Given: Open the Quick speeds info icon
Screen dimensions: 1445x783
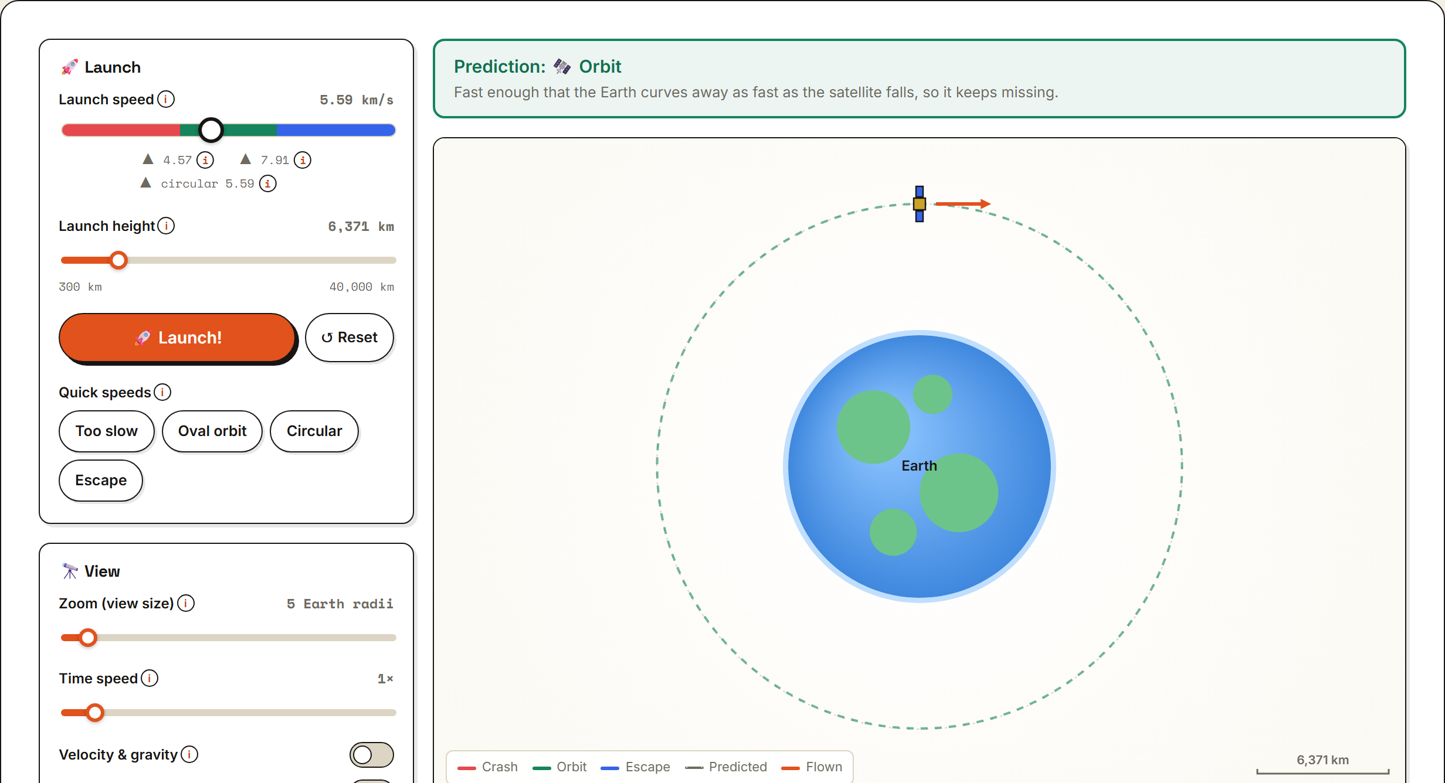Looking at the screenshot, I should (x=162, y=392).
